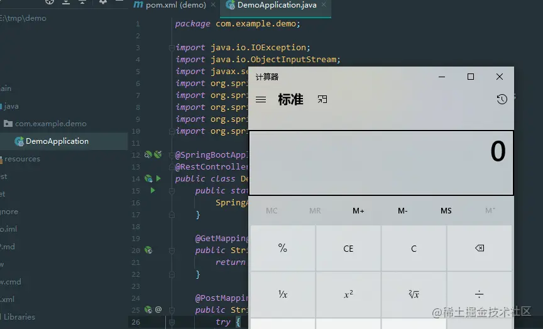
Task: Click the percent key on calculator
Action: pyautogui.click(x=283, y=248)
